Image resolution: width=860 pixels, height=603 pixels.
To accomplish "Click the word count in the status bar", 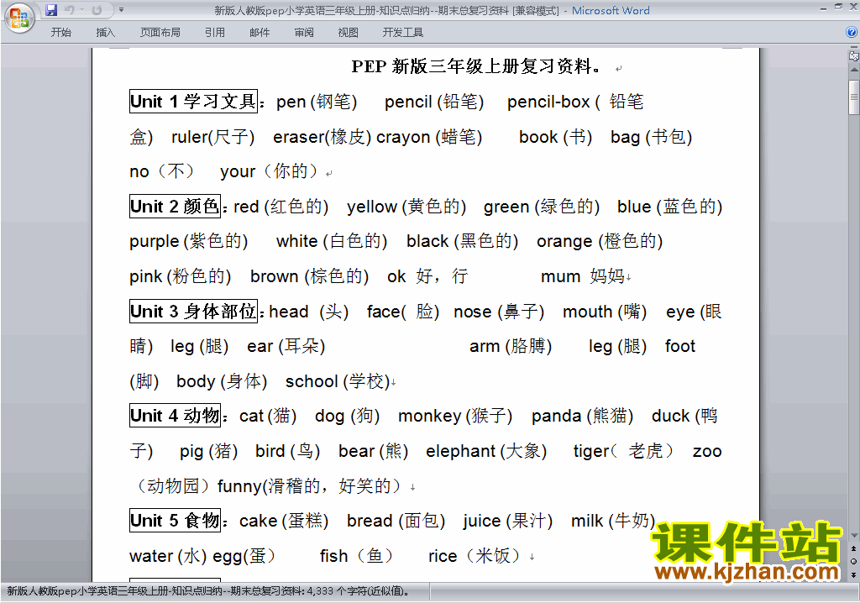I will [x=208, y=591].
